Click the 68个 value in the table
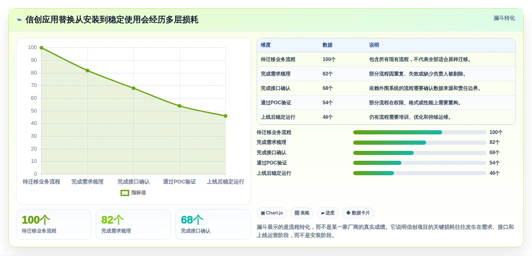 [328, 88]
